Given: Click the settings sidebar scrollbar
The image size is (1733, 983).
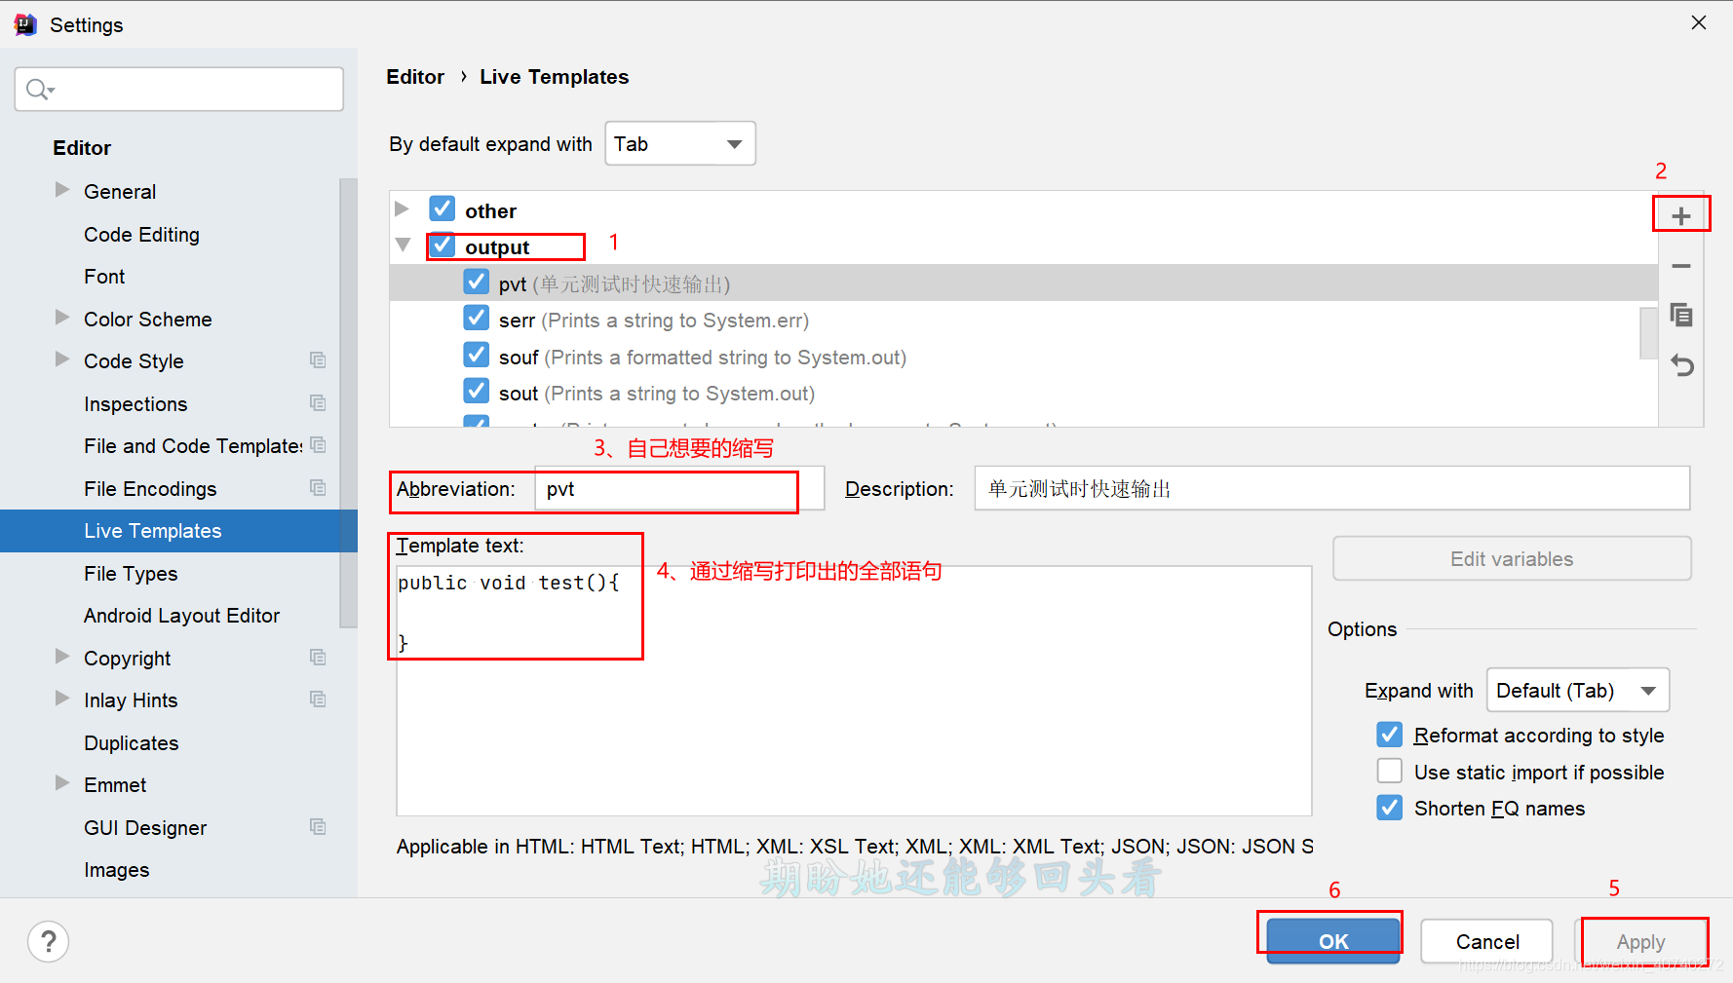Looking at the screenshot, I should tap(349, 403).
